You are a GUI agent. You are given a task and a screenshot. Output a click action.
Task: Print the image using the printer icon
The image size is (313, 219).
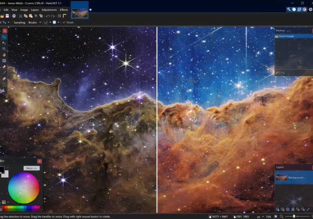[14, 16]
